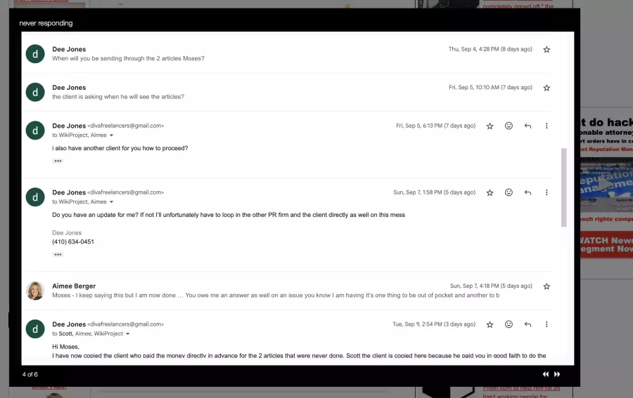
Task: Open more options for Sep 5 6:13 PM email
Action: point(546,126)
